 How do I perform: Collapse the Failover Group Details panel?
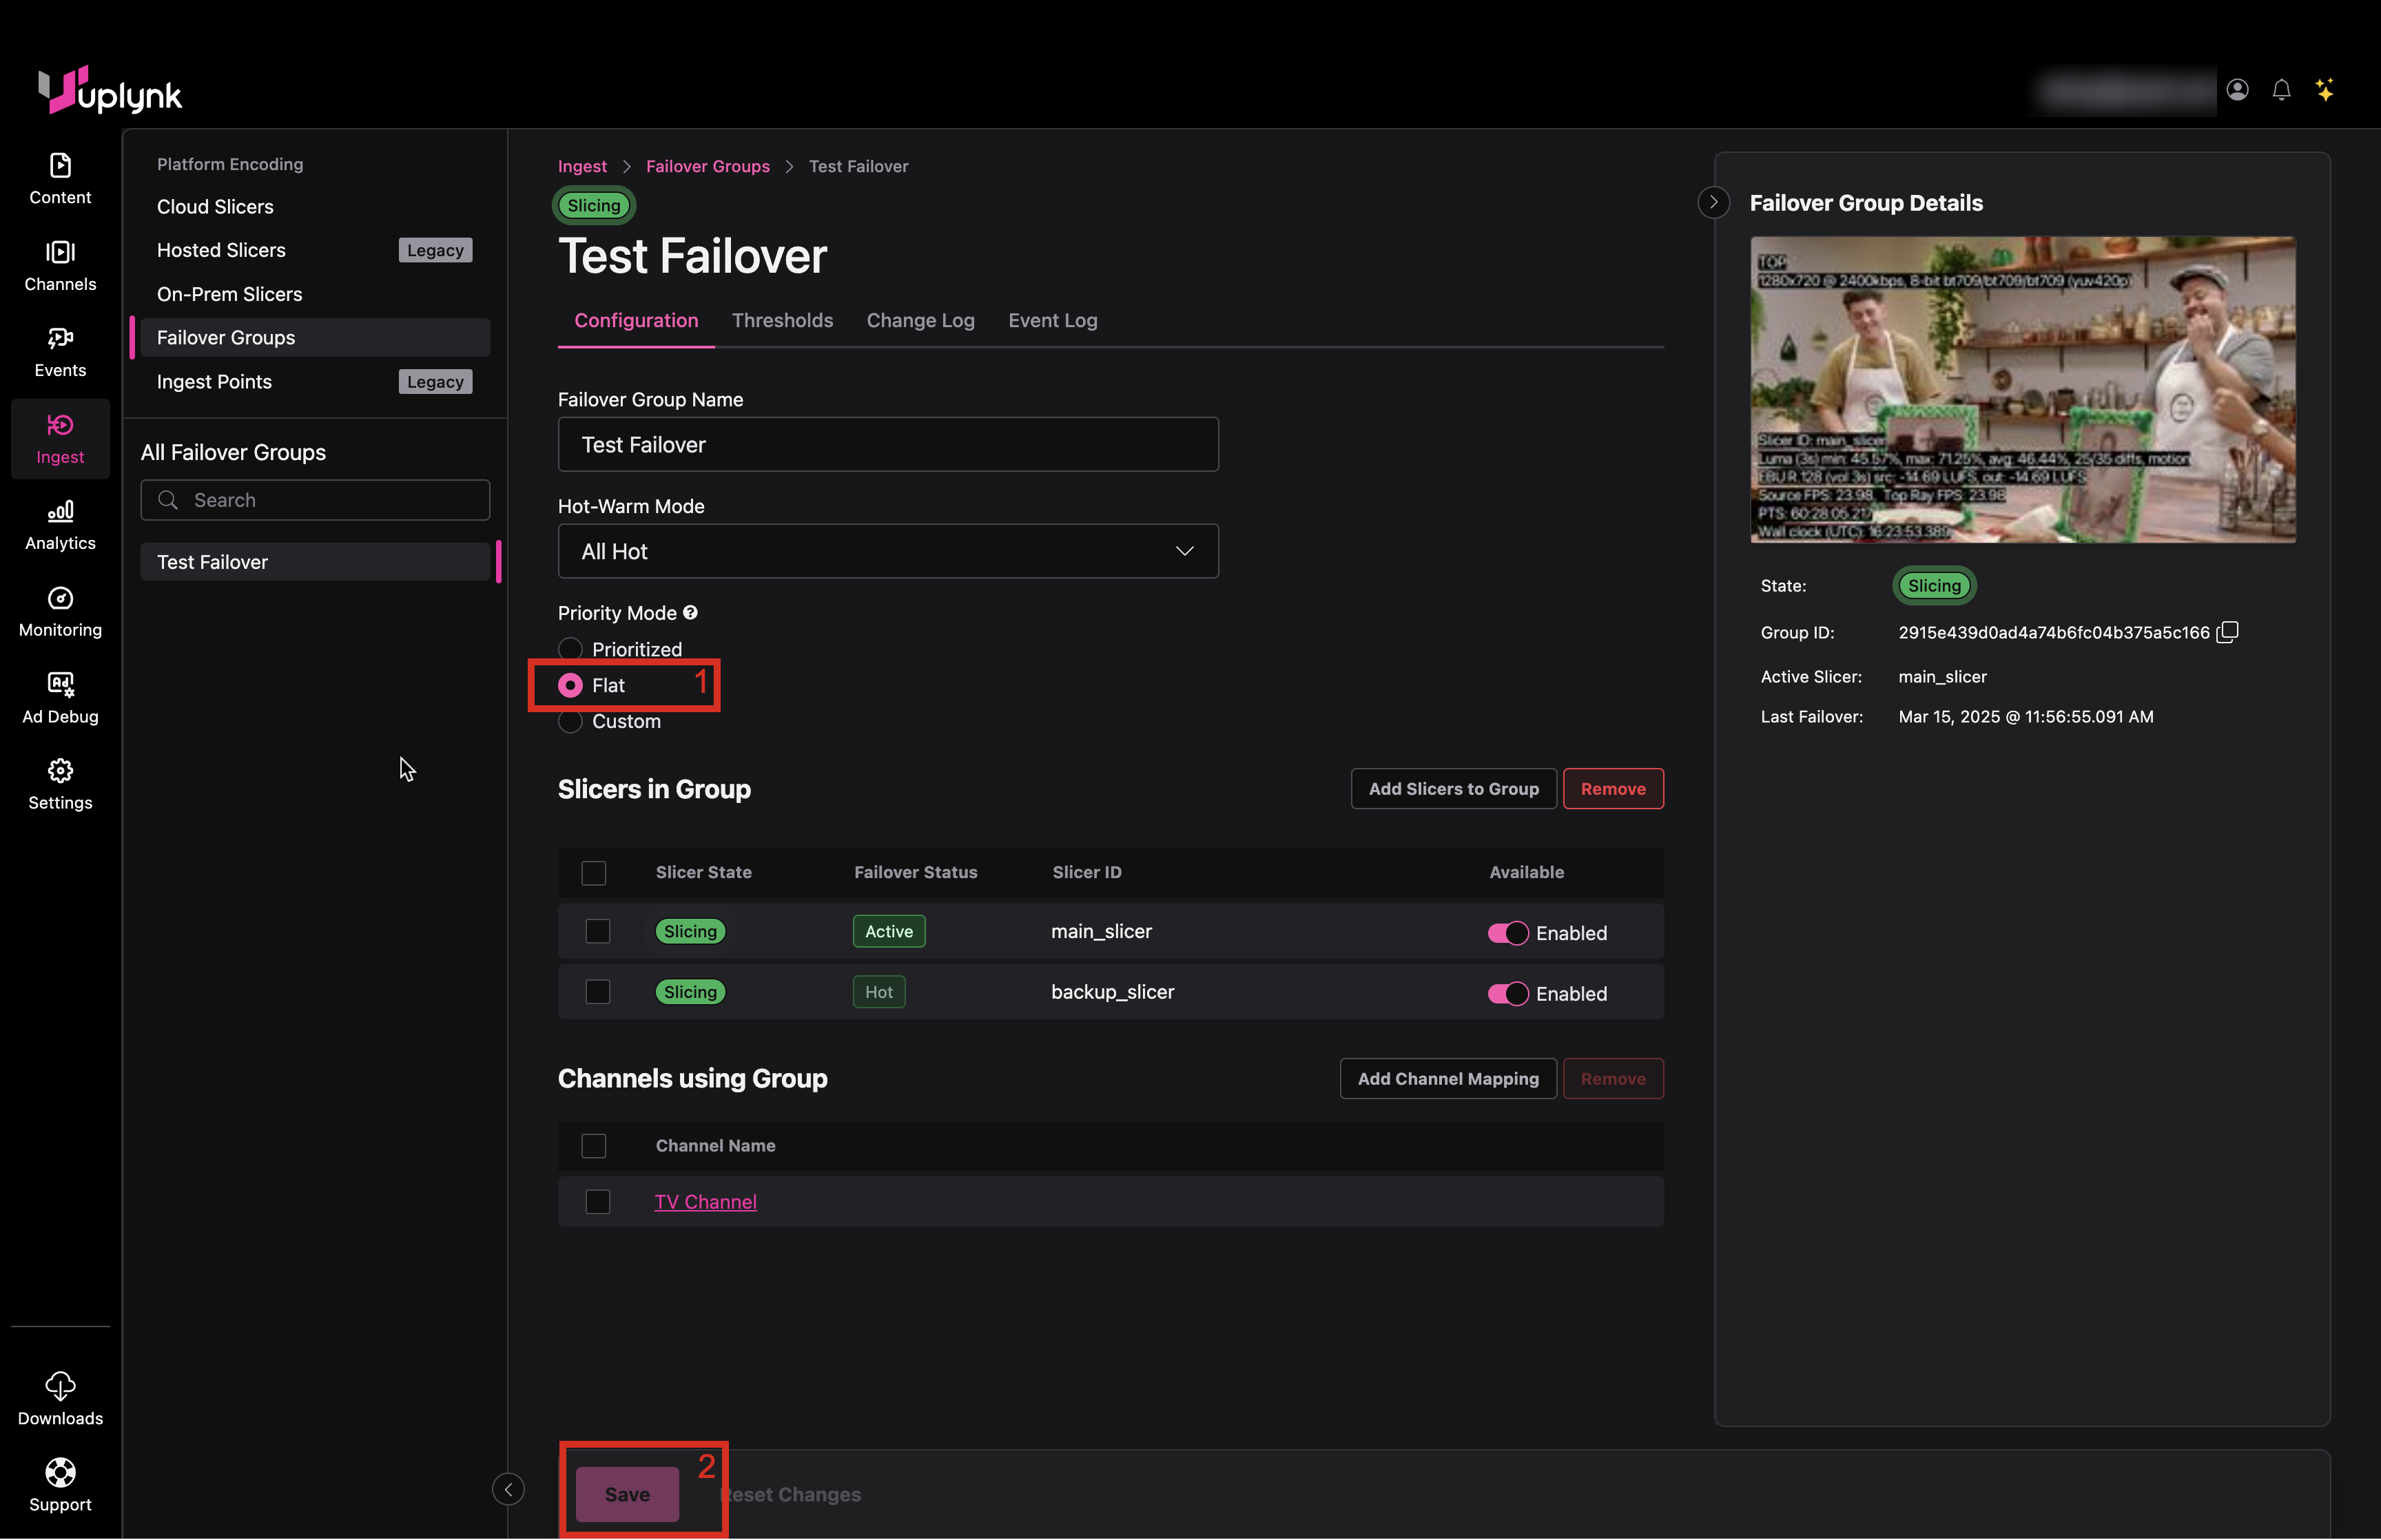(1713, 202)
